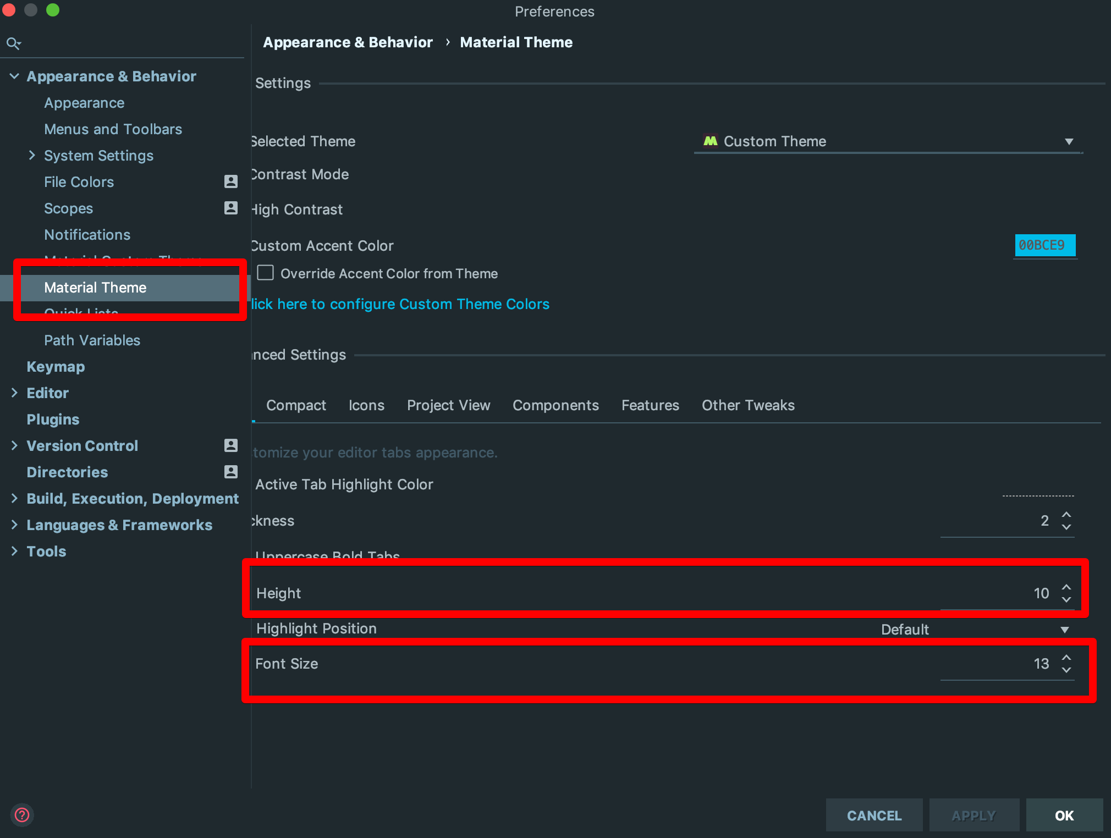Select Material Theme in the sidebar
The height and width of the screenshot is (838, 1111).
[x=95, y=288]
